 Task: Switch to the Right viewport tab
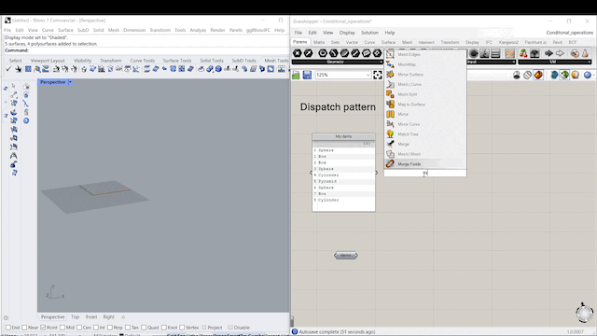pyautogui.click(x=108, y=317)
